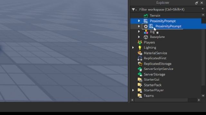This screenshot has height=115, width=206.
Task: Click the Terrain icon in Explorer
Action: [x=146, y=16]
